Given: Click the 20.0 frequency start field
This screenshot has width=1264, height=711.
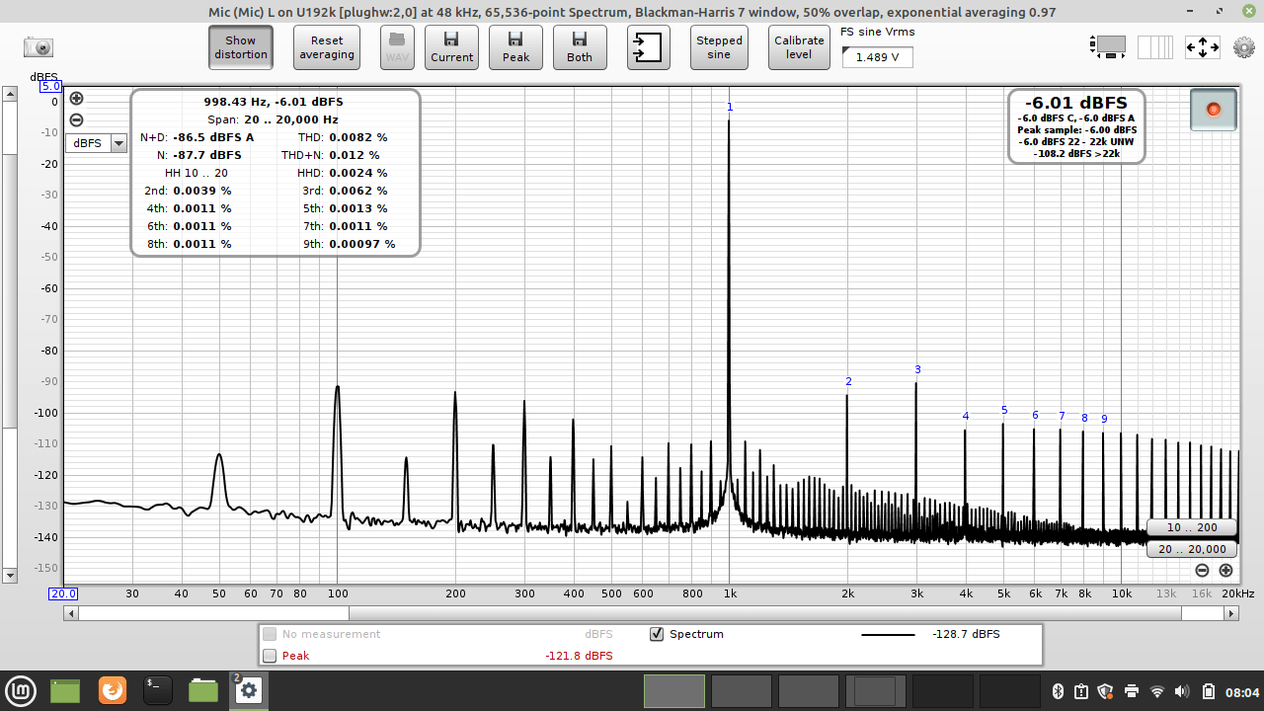Looking at the screenshot, I should [x=64, y=593].
